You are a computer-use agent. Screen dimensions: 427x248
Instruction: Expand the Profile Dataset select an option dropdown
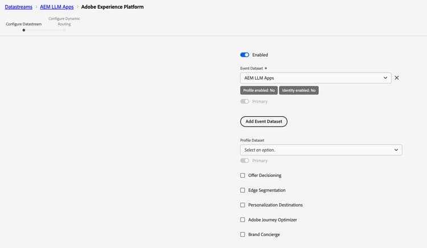point(321,150)
